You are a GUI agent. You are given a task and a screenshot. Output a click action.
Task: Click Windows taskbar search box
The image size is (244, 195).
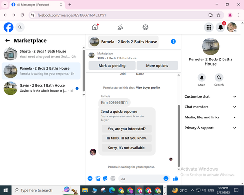tap(46, 190)
